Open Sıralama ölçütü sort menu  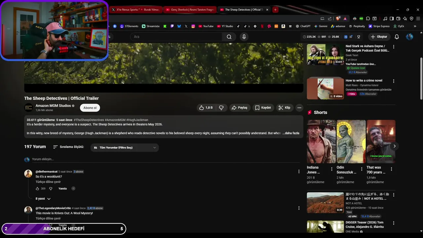[68, 147]
